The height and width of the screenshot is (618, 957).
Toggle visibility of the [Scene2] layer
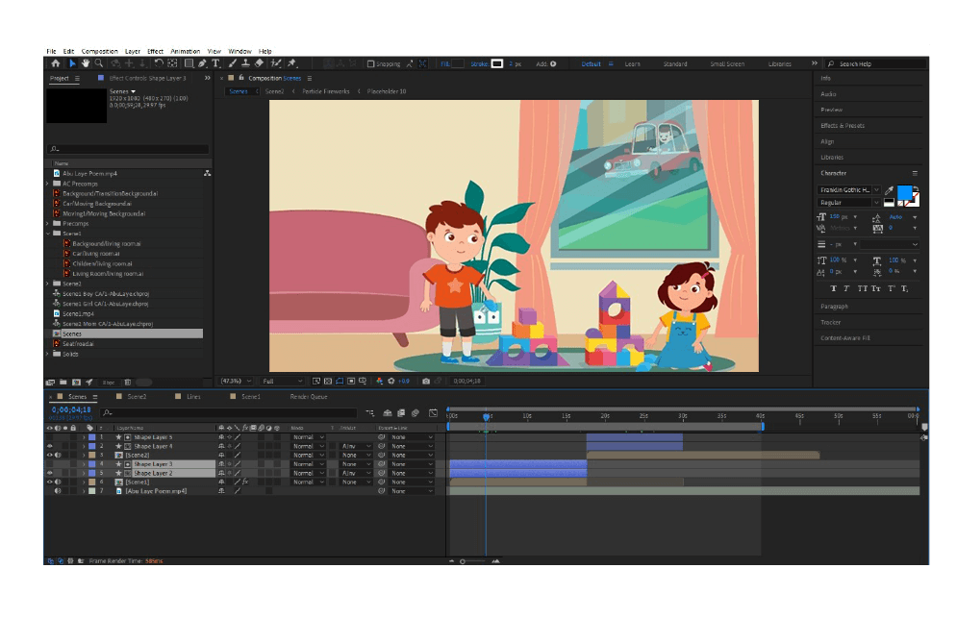point(49,456)
